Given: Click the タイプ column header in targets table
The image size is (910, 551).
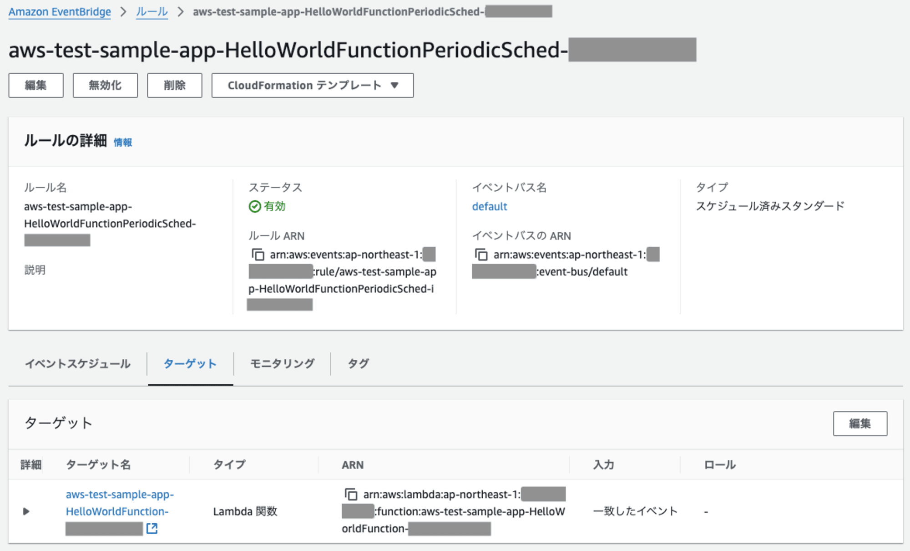Looking at the screenshot, I should click(229, 464).
